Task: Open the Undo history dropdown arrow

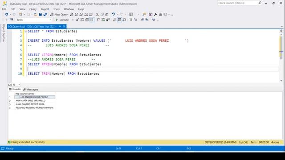Action: tap(118, 14)
